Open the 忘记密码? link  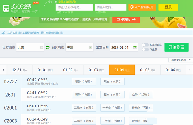pos(101,12)
